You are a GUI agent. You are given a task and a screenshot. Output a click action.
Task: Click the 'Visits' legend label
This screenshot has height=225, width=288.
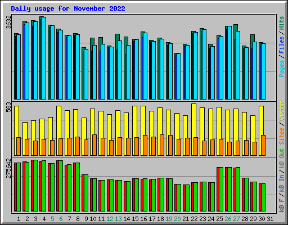point(282,111)
